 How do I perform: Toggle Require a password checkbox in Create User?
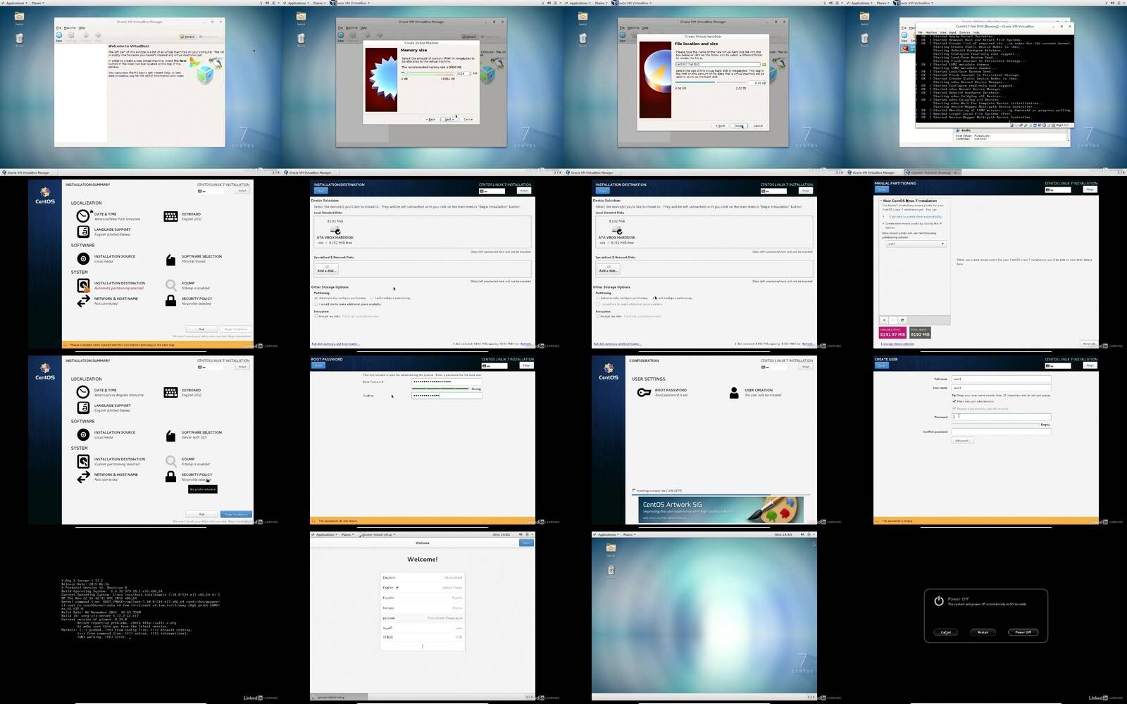(954, 408)
